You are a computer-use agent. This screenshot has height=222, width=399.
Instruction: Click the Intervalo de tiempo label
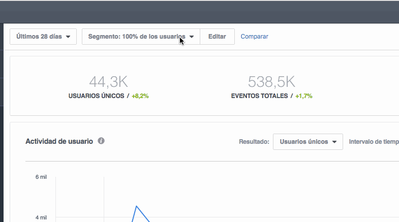374,142
